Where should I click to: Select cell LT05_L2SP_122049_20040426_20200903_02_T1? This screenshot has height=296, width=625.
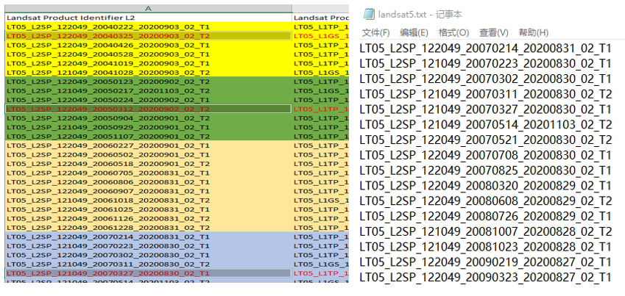[148, 45]
